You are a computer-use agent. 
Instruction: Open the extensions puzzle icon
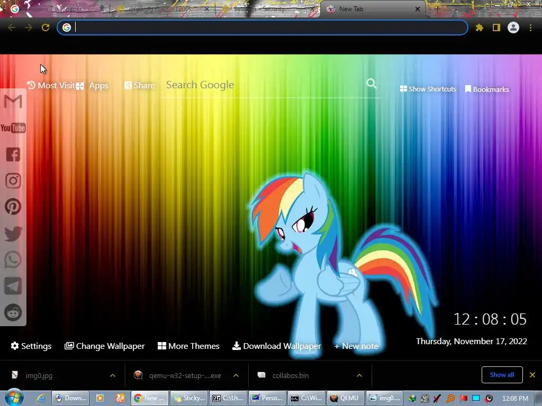(x=480, y=27)
